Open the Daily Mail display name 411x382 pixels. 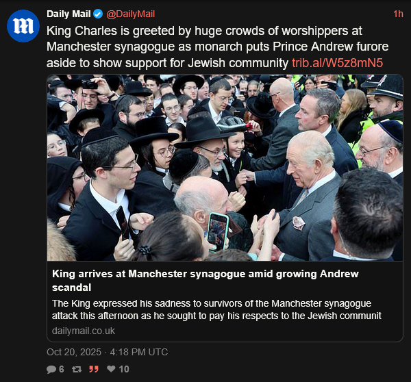68,14
